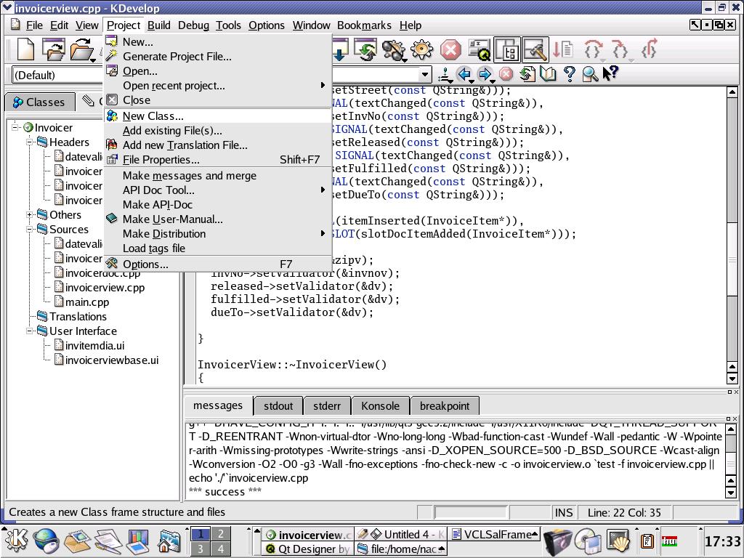744x558 pixels.
Task: Go back with blue left arrow
Action: 464,74
